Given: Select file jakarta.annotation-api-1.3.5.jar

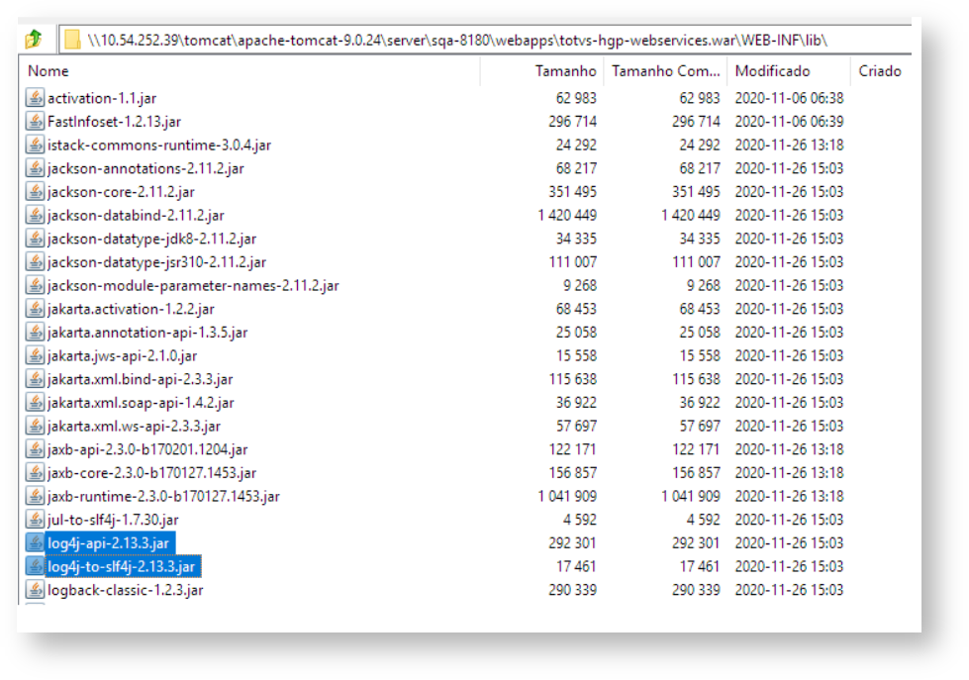Looking at the screenshot, I should coord(147,333).
